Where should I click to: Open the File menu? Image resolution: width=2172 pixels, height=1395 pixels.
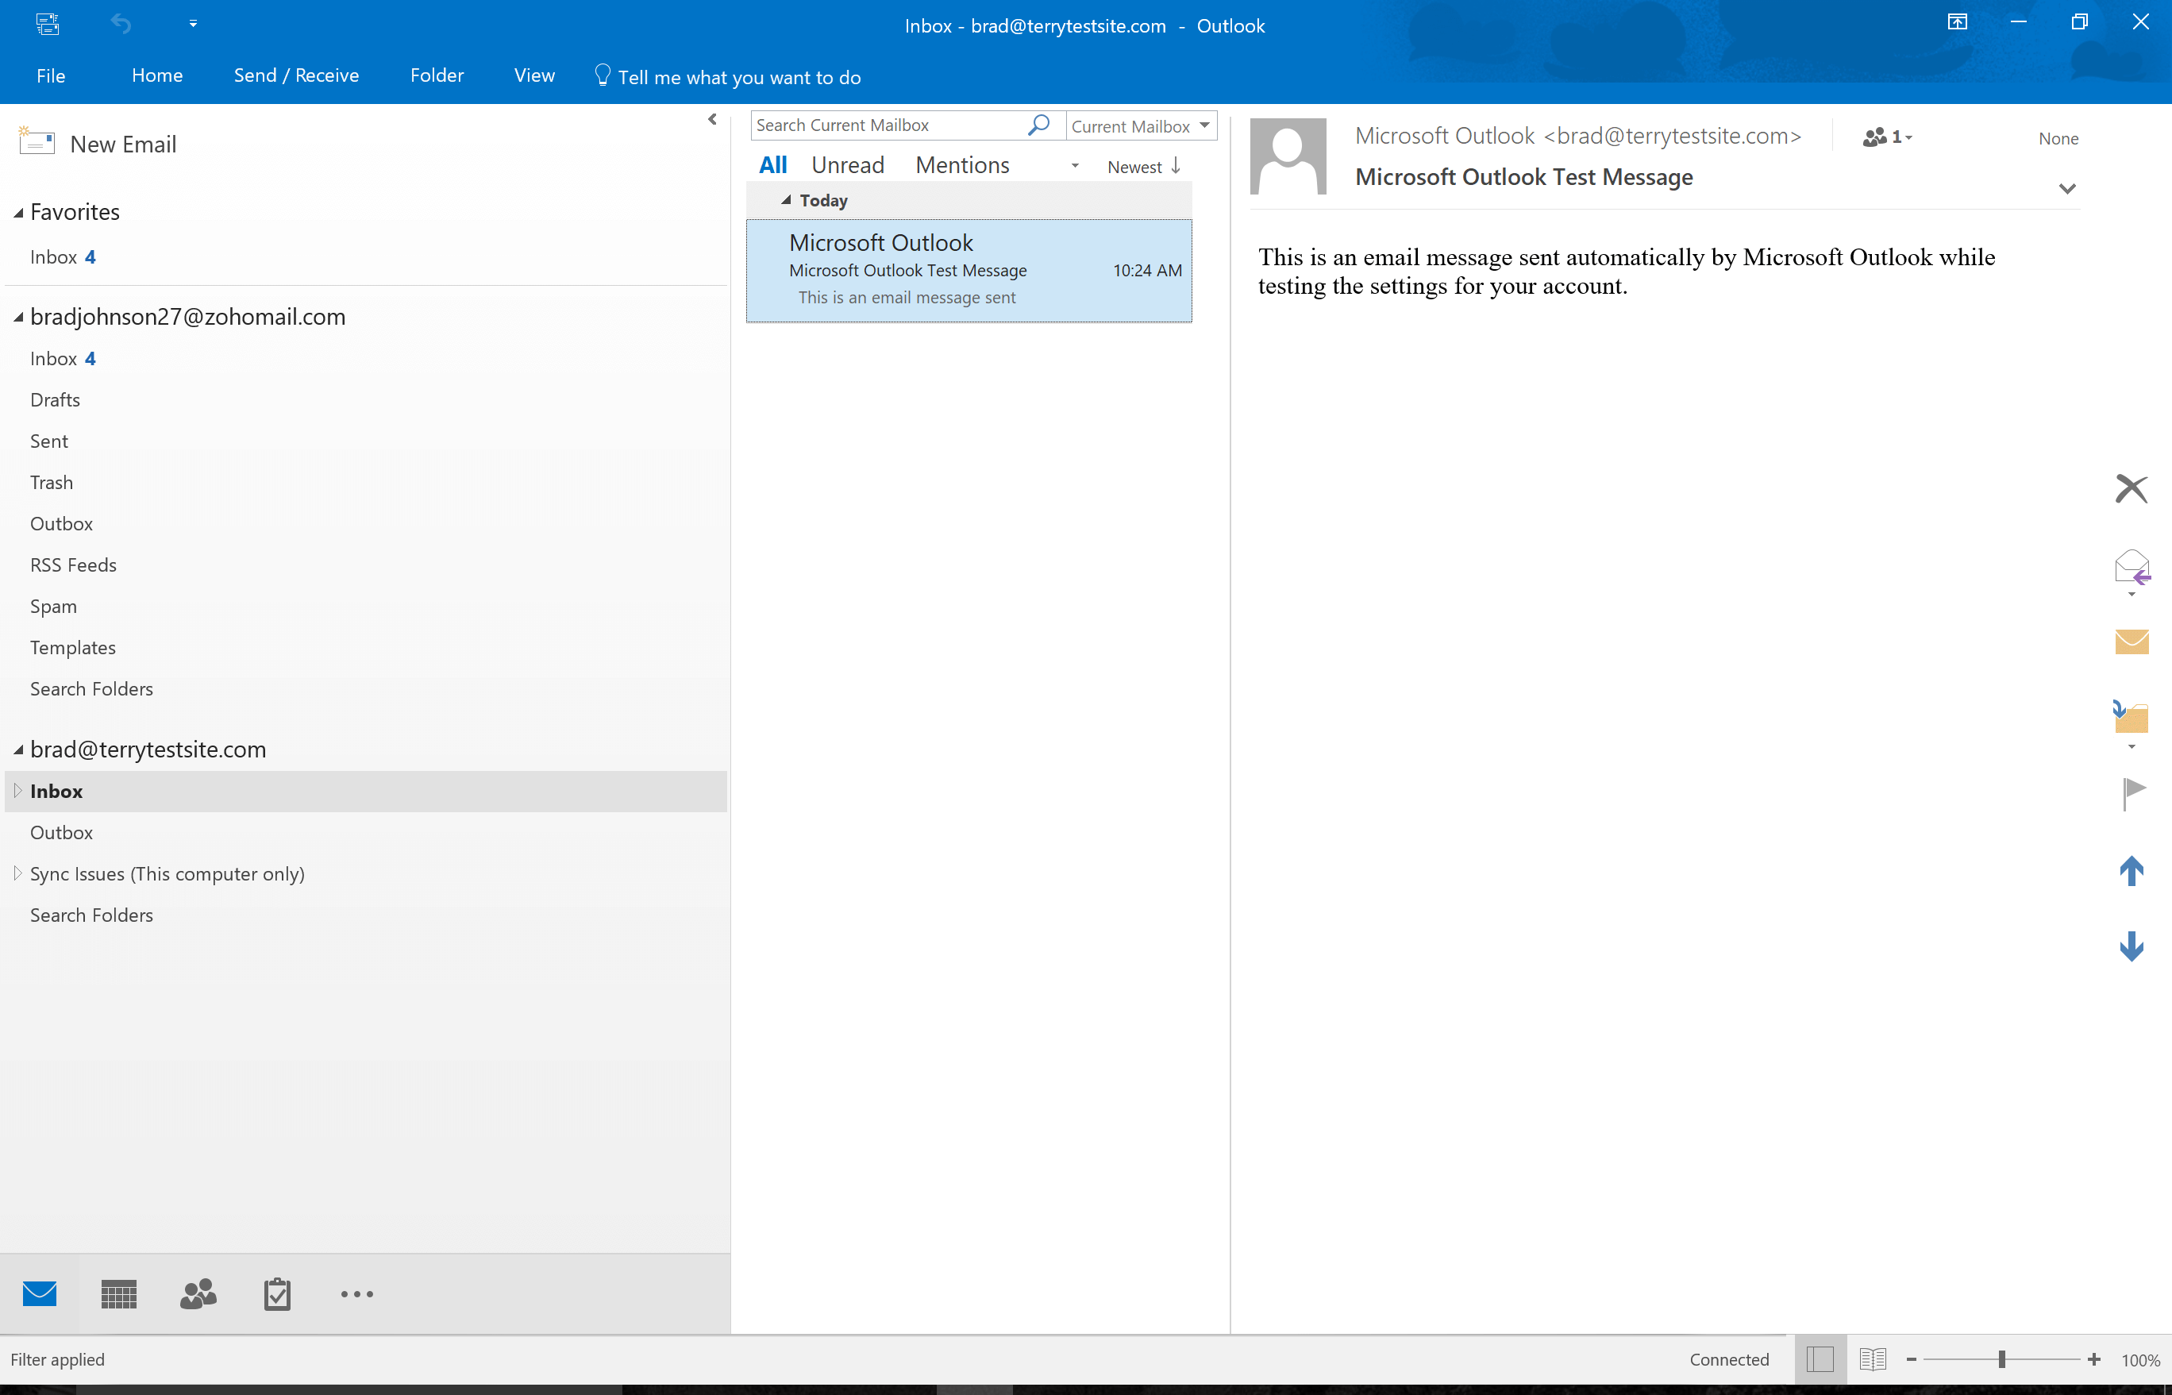pos(51,76)
